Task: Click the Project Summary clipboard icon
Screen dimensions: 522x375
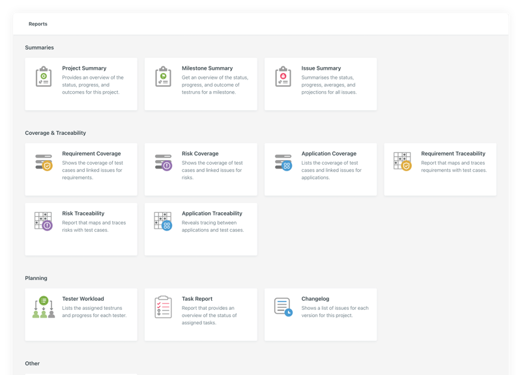Action: coord(44,76)
